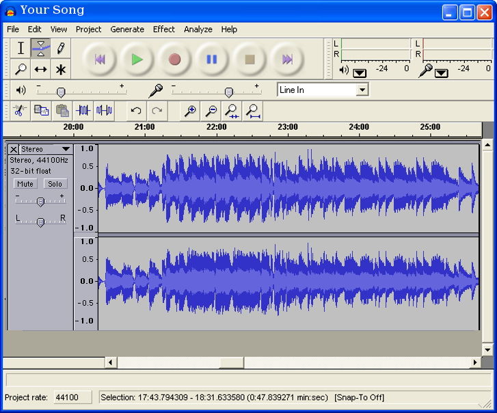The height and width of the screenshot is (413, 497).
Task: Open the output meter dropdown arrow
Action: (x=360, y=72)
